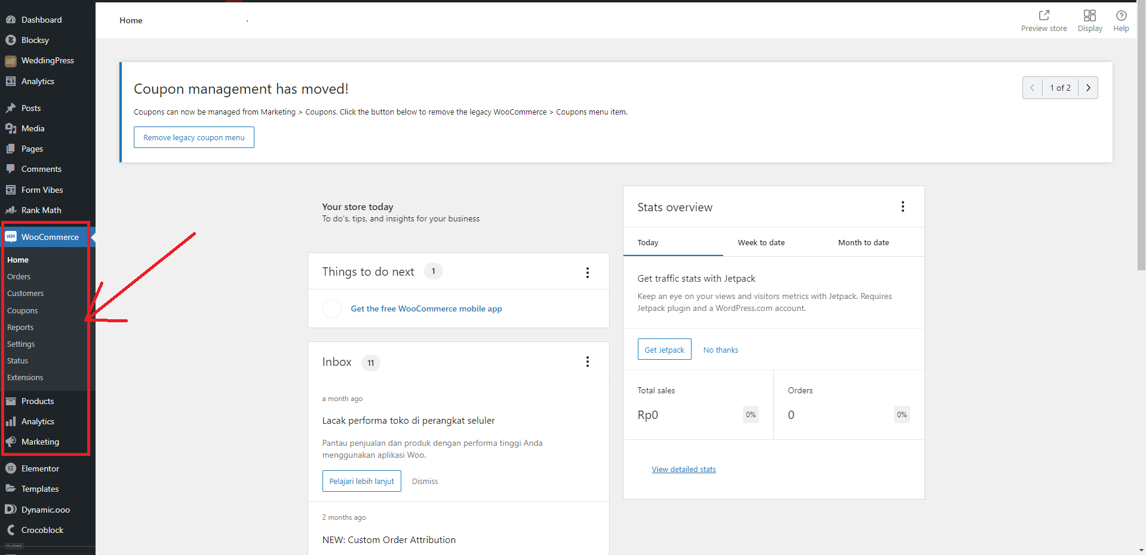Switch to Week to date tab

761,242
